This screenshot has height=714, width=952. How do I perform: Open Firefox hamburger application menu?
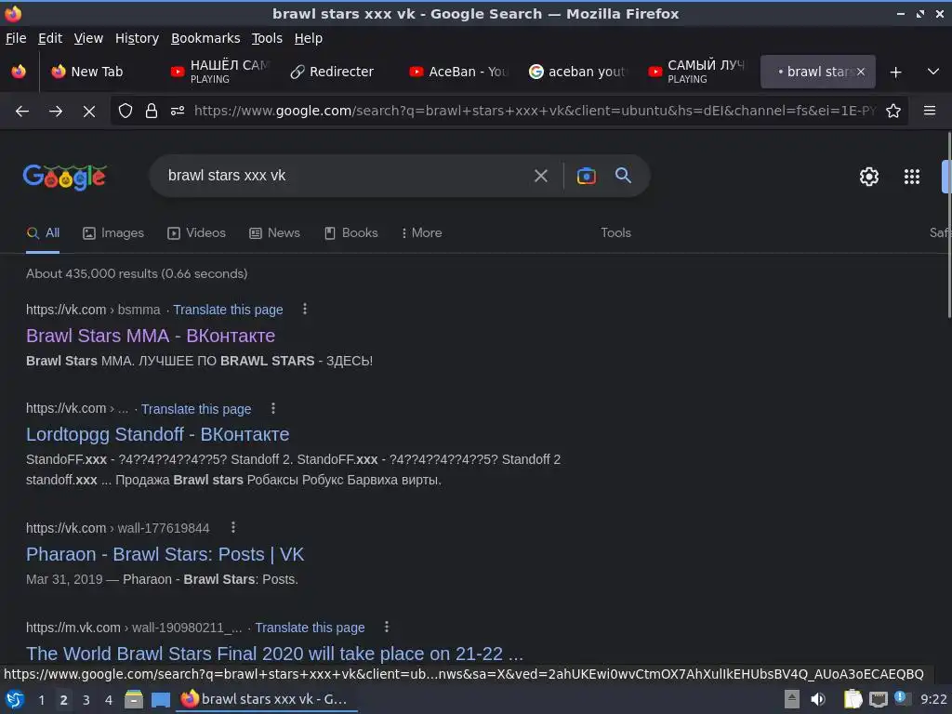[930, 111]
